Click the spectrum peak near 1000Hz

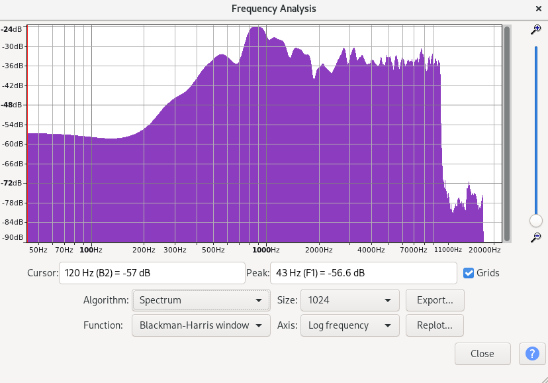[257, 30]
